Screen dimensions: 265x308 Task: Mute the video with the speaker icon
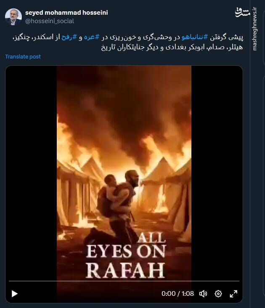coord(203,294)
